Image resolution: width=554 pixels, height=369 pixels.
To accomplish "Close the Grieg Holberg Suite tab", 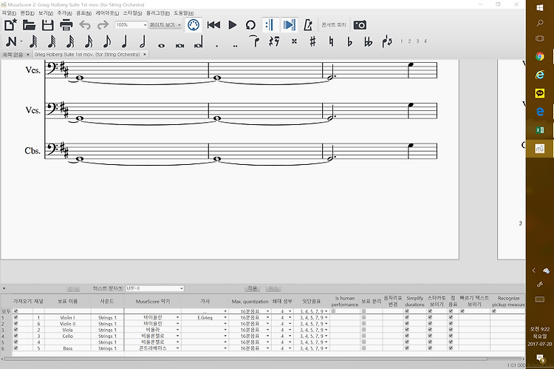I will coord(144,55).
